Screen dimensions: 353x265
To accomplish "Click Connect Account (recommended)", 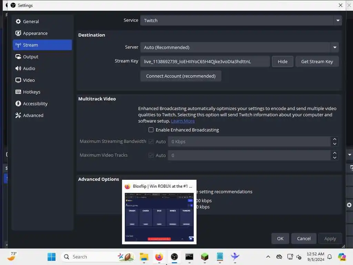I will pos(181,76).
